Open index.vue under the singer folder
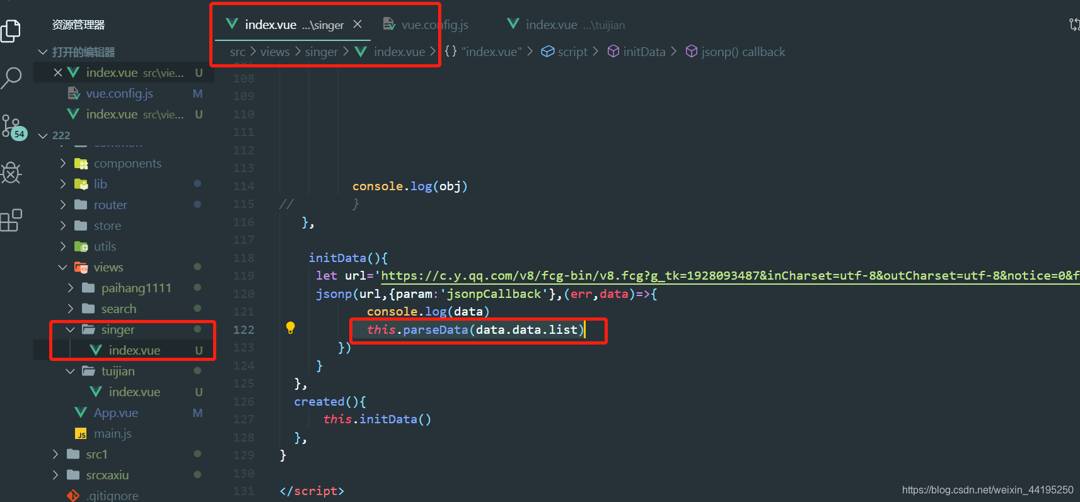This screenshot has height=502, width=1080. (134, 350)
